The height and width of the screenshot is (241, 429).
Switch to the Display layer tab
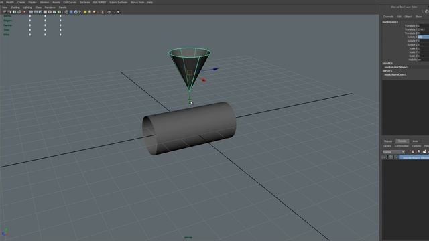(388, 141)
